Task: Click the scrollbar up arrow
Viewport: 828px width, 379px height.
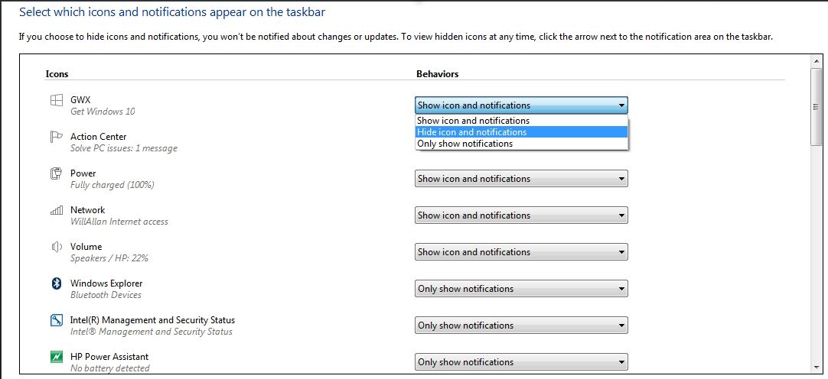Action: [817, 61]
